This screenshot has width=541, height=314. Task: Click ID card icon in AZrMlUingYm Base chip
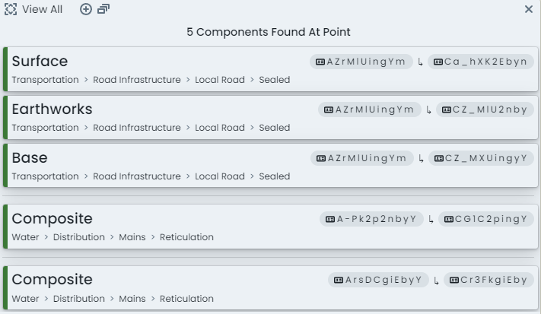click(321, 158)
